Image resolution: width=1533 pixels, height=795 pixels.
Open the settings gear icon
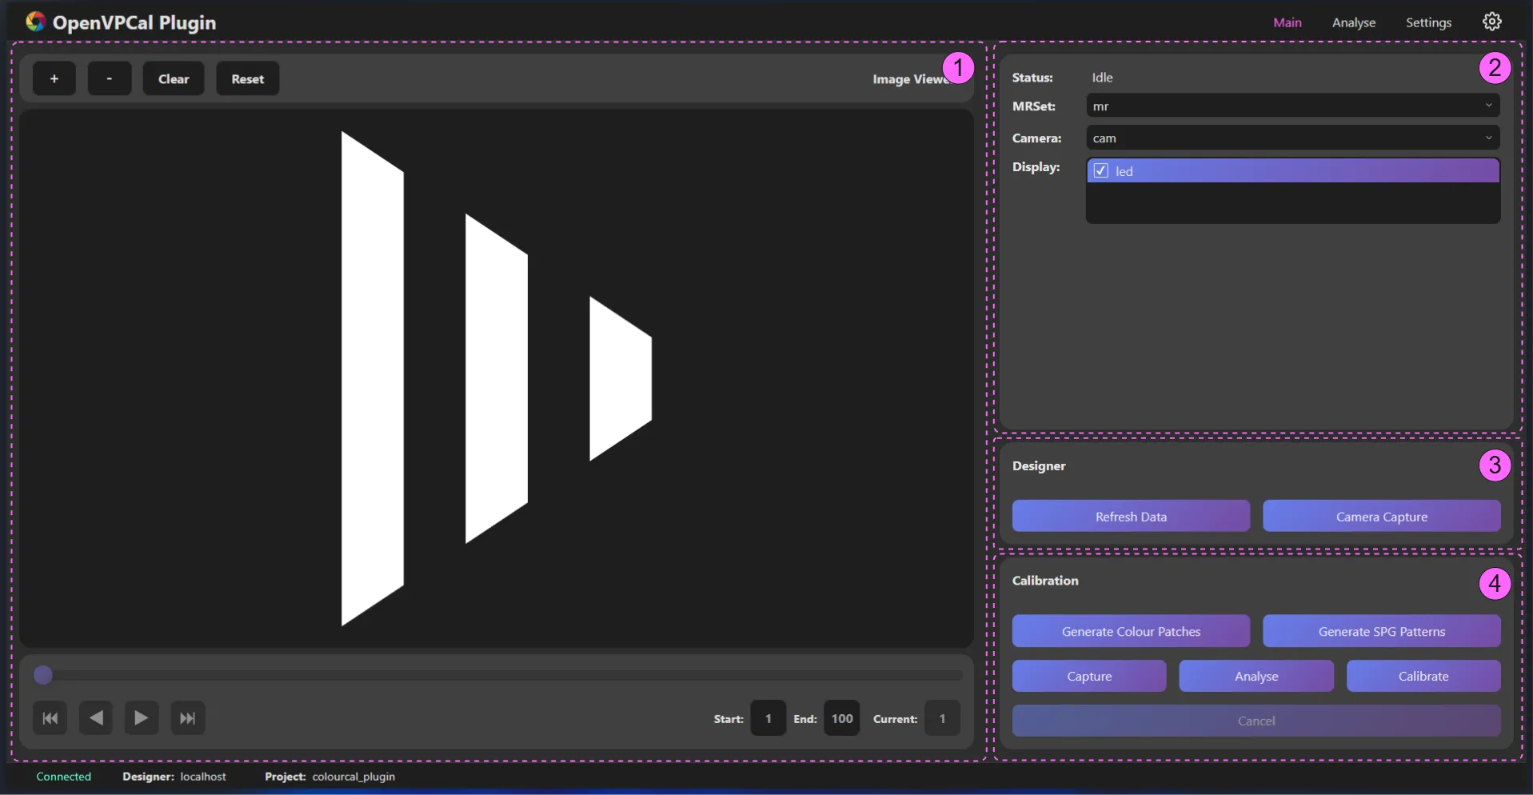pyautogui.click(x=1491, y=22)
